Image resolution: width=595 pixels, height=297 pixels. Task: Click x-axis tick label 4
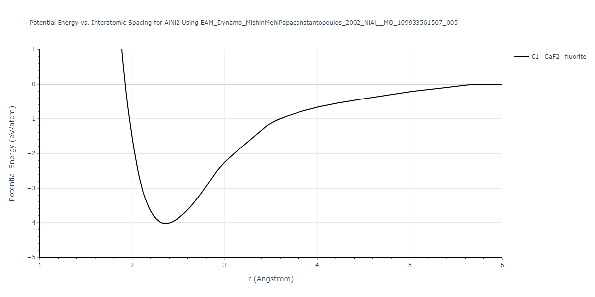pos(317,265)
